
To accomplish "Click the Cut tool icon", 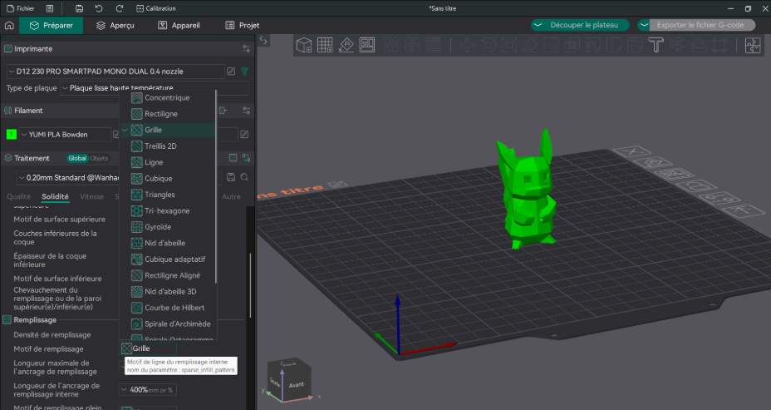I will pos(551,45).
